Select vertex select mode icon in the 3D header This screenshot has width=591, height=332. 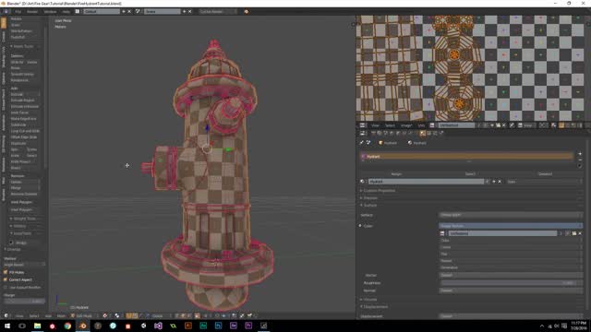[177, 315]
